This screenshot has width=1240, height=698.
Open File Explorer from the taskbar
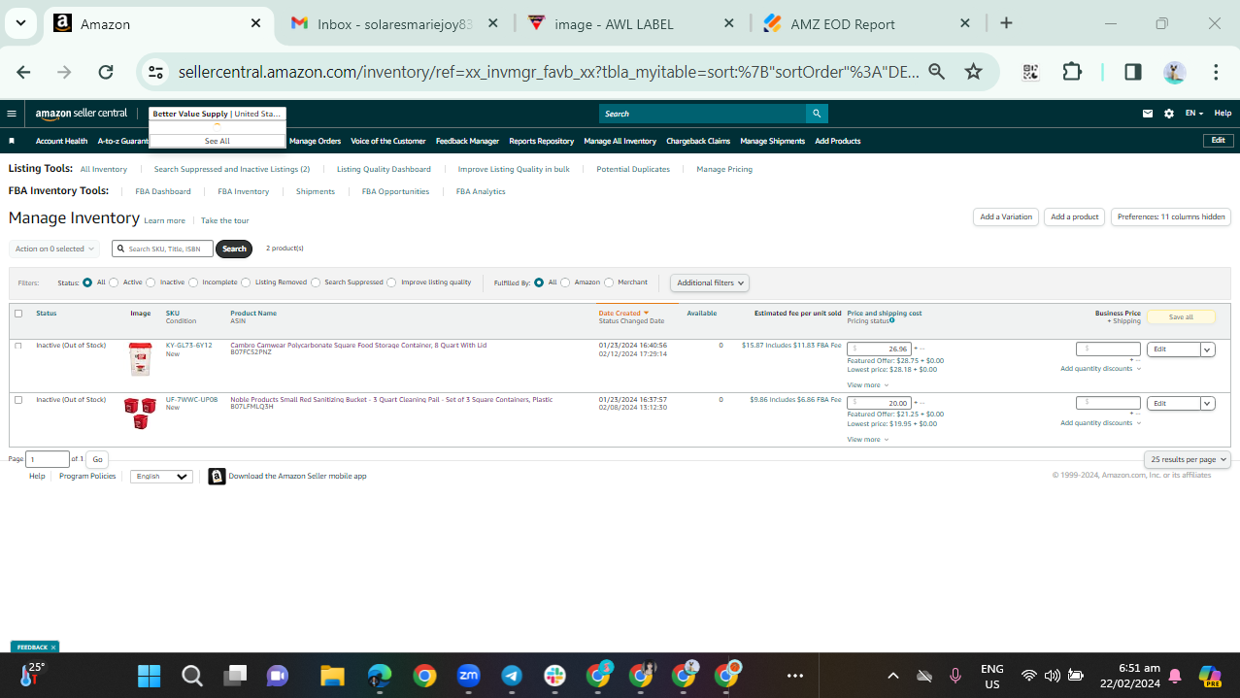tap(333, 676)
